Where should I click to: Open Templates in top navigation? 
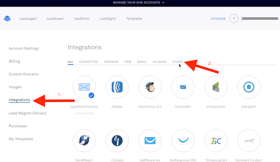[x=134, y=19]
